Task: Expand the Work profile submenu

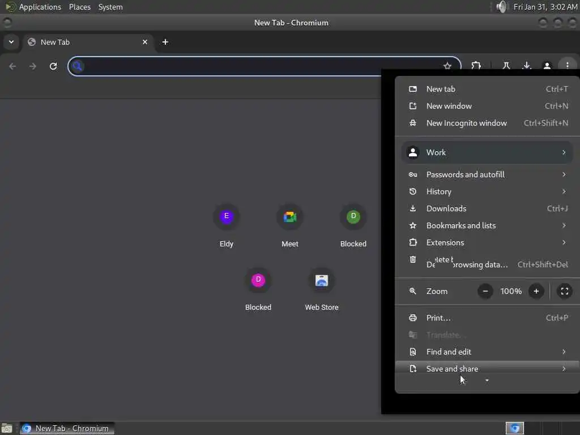Action: click(487, 152)
